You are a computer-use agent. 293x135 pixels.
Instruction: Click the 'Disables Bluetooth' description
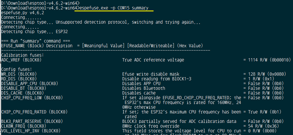144,88
